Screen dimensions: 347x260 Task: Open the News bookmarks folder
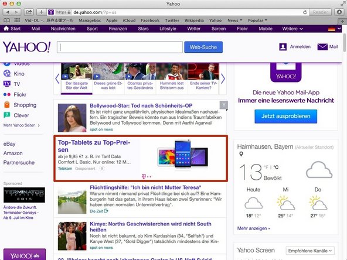(234, 20)
